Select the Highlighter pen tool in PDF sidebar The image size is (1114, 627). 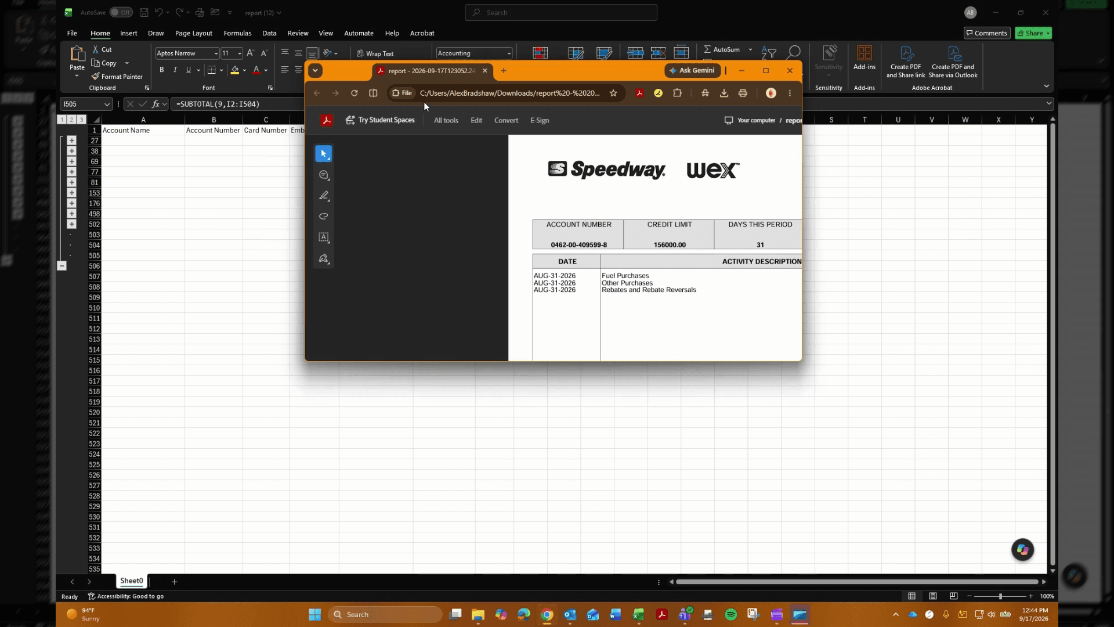tap(324, 196)
